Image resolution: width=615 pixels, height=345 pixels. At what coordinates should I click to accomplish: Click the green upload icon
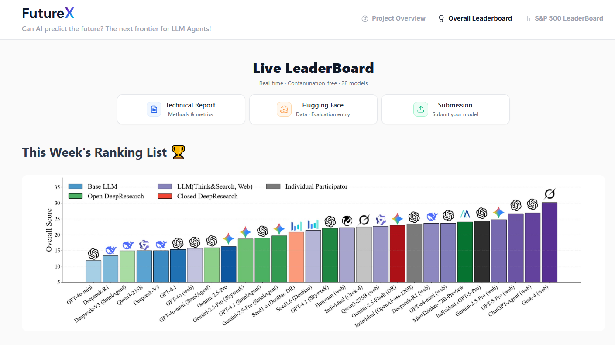click(x=421, y=109)
